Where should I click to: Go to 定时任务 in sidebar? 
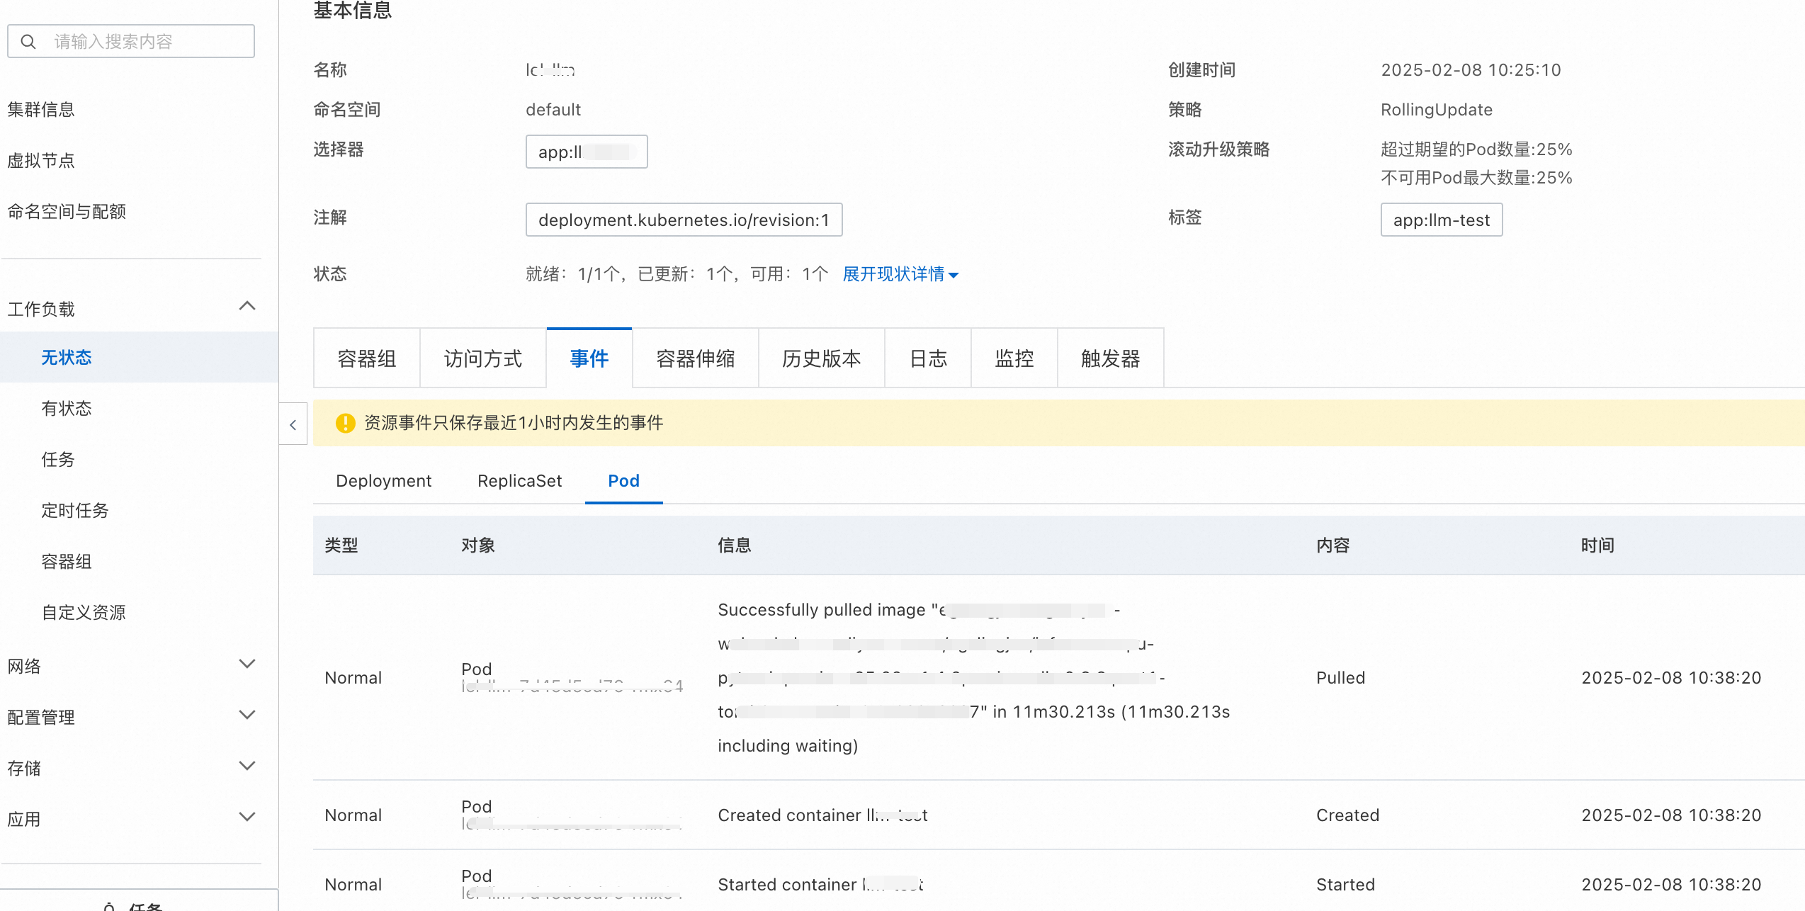click(x=75, y=511)
